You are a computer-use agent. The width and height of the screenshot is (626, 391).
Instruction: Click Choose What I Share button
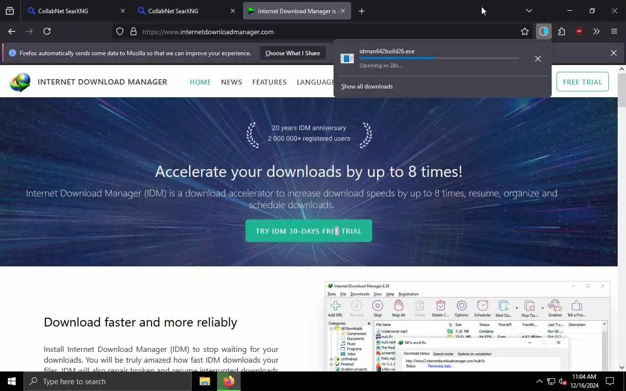coord(292,53)
